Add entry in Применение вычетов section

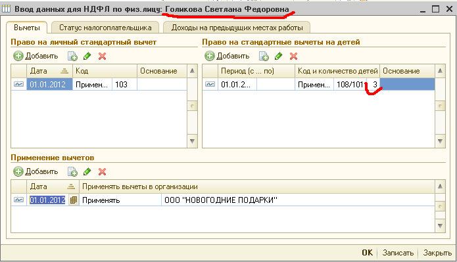[x=36, y=171]
